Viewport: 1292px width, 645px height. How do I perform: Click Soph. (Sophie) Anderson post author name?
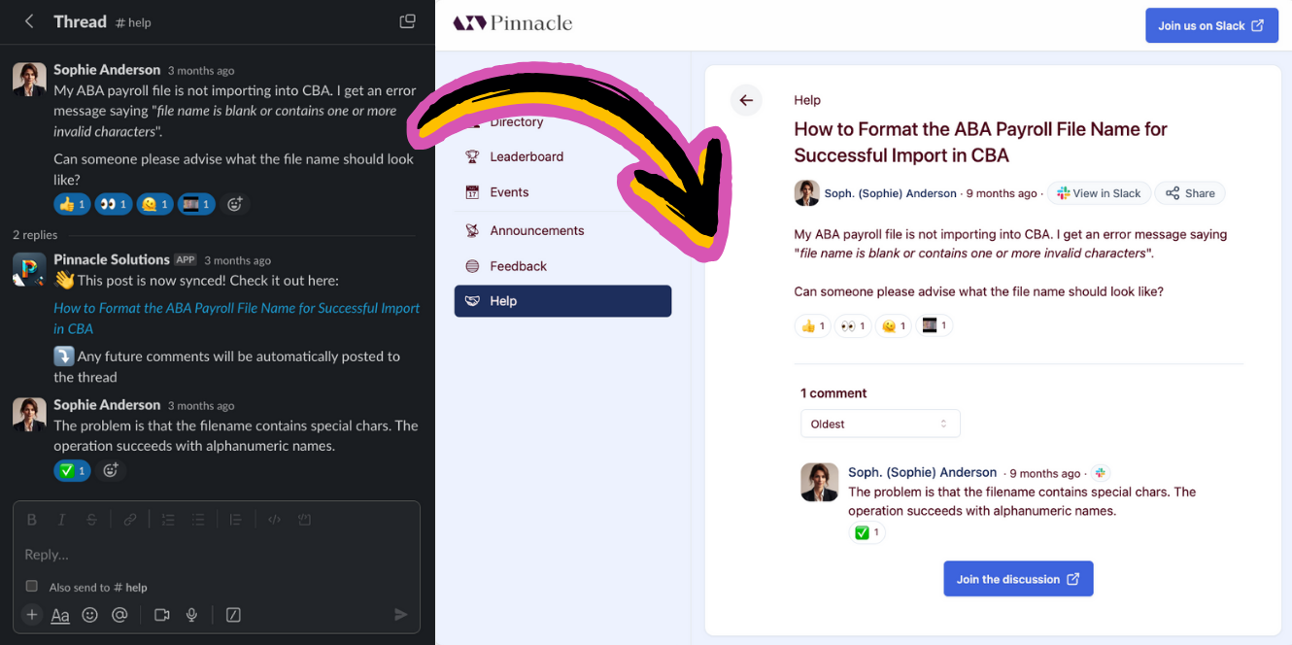pos(890,193)
